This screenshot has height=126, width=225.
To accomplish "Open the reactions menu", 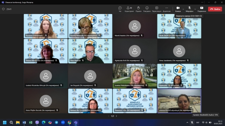I will pos(147,9).
